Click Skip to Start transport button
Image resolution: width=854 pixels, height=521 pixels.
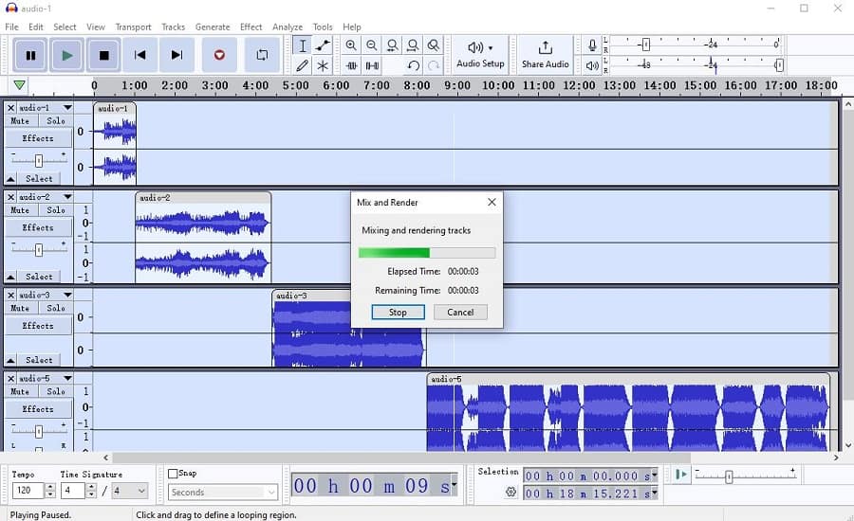(x=140, y=55)
